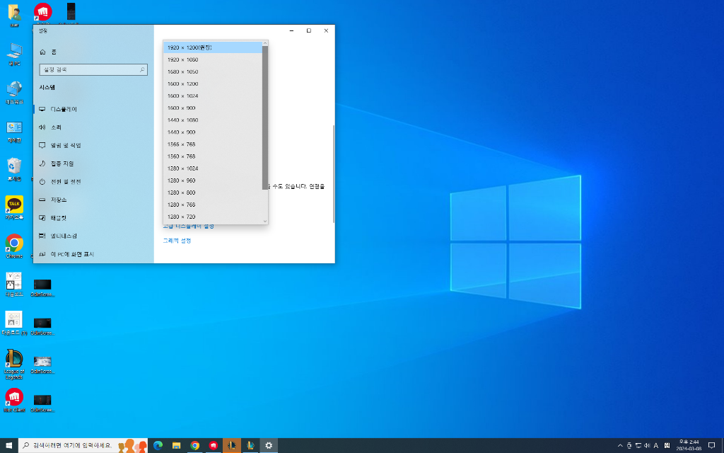This screenshot has width=724, height=453.
Task: Click the volume icon in the system tray
Action: (x=647, y=445)
